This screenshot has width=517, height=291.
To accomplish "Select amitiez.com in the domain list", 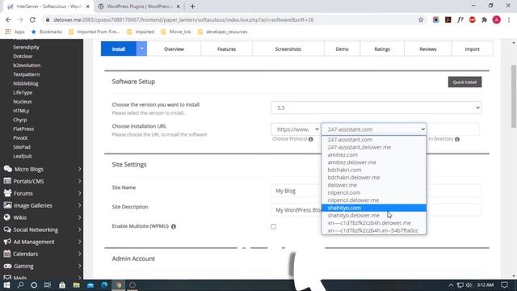I will [x=374, y=154].
